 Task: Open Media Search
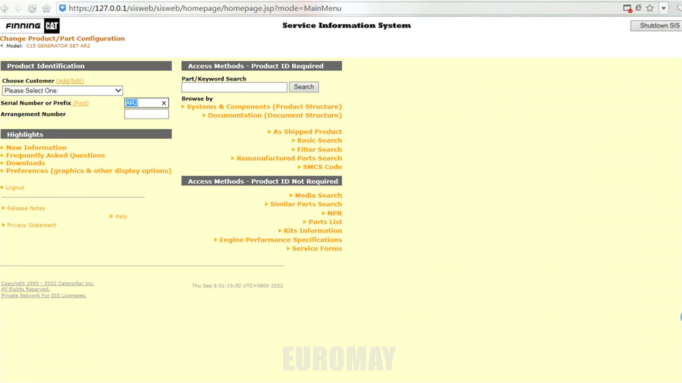click(318, 195)
